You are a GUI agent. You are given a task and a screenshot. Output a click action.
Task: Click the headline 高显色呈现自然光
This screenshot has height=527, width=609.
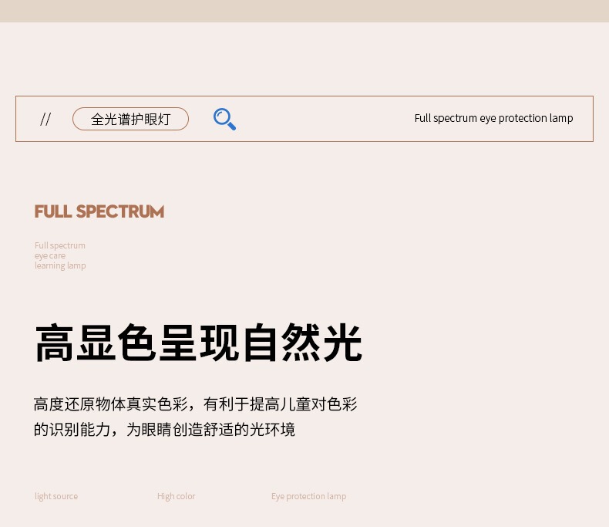tap(198, 343)
